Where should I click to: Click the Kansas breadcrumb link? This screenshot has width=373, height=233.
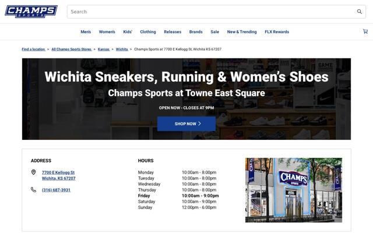click(x=104, y=49)
